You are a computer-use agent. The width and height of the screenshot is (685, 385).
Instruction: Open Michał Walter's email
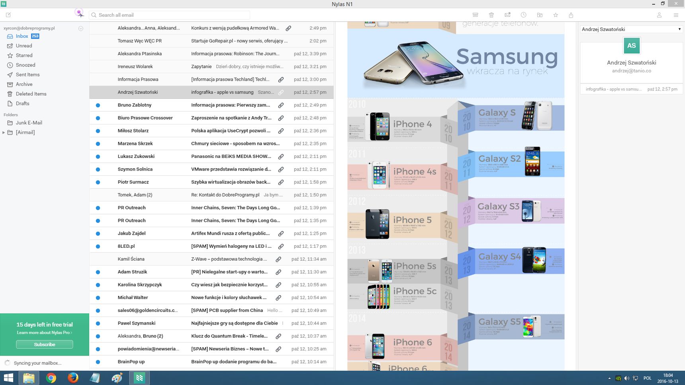click(211, 297)
